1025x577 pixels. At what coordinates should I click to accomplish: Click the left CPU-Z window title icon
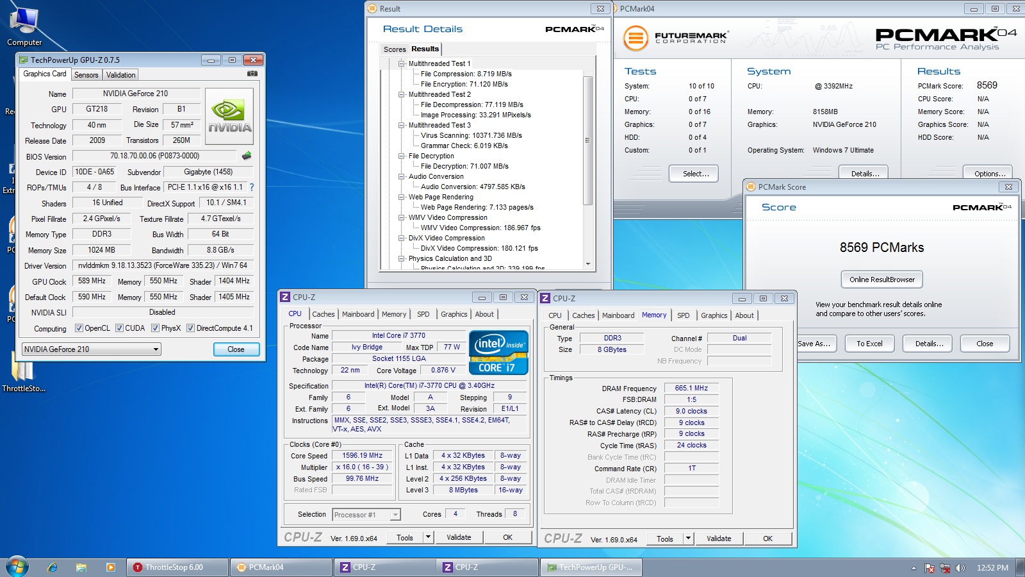[x=285, y=297]
